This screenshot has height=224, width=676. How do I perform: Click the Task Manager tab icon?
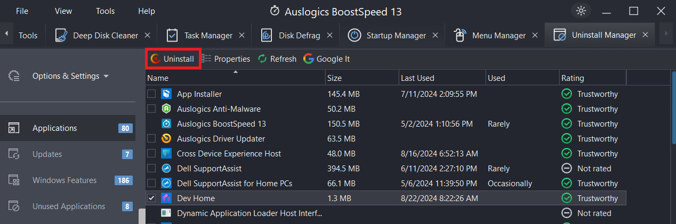pyautogui.click(x=172, y=35)
